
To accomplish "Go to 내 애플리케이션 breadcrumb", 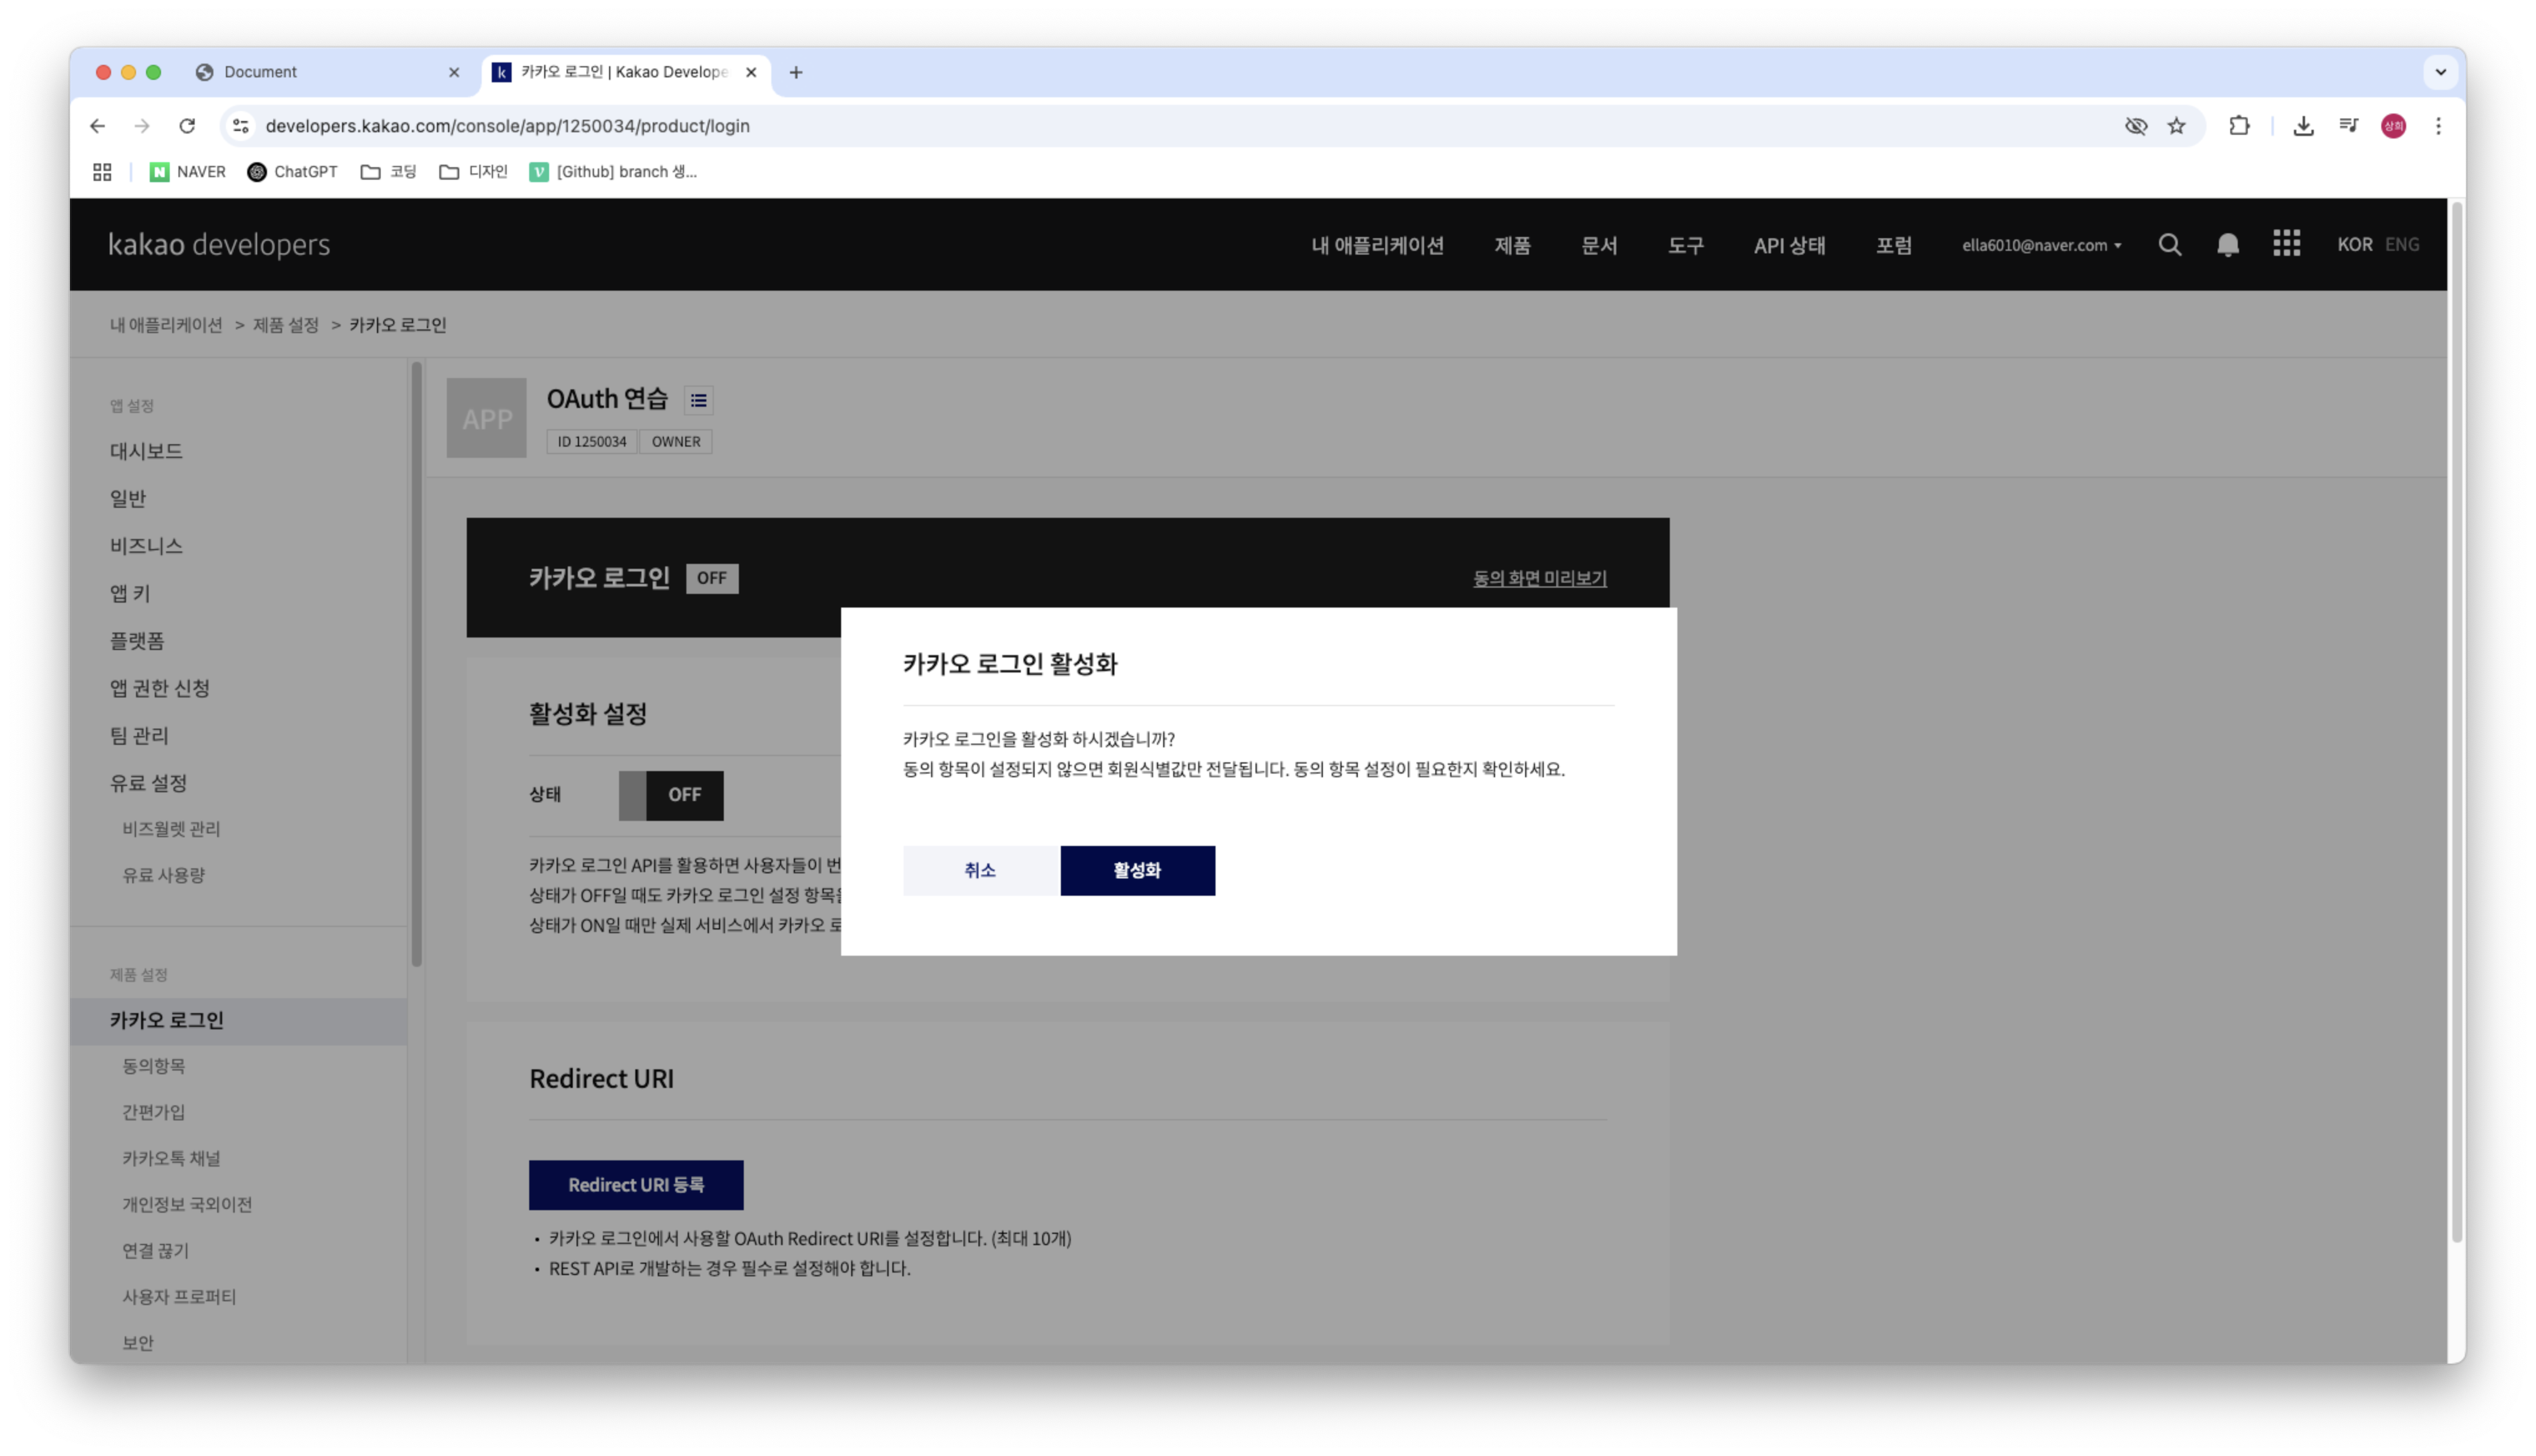I will (166, 325).
